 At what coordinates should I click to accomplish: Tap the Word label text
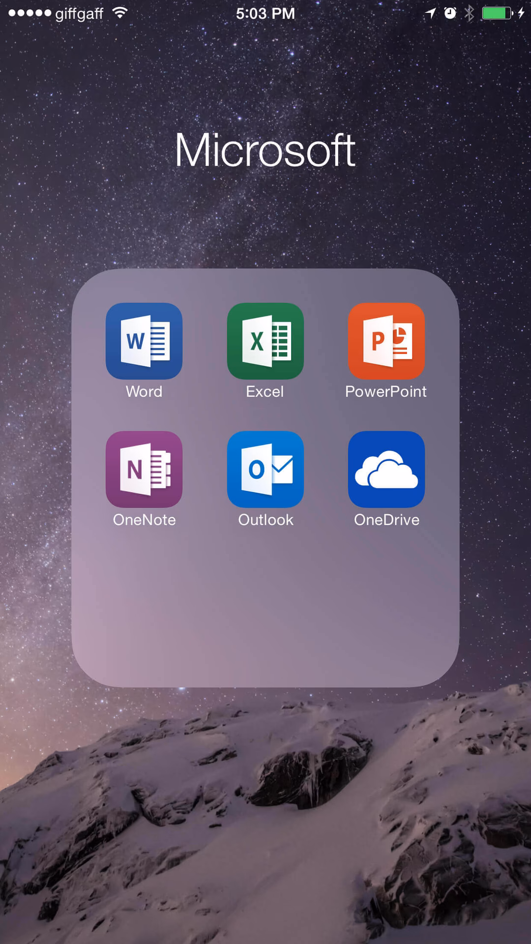point(144,391)
